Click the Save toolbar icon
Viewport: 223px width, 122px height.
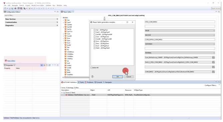pos(10,8)
